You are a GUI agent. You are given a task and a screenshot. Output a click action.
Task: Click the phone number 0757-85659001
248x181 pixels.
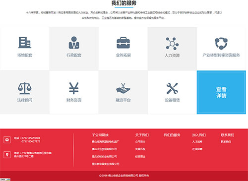pyautogui.click(x=31, y=138)
